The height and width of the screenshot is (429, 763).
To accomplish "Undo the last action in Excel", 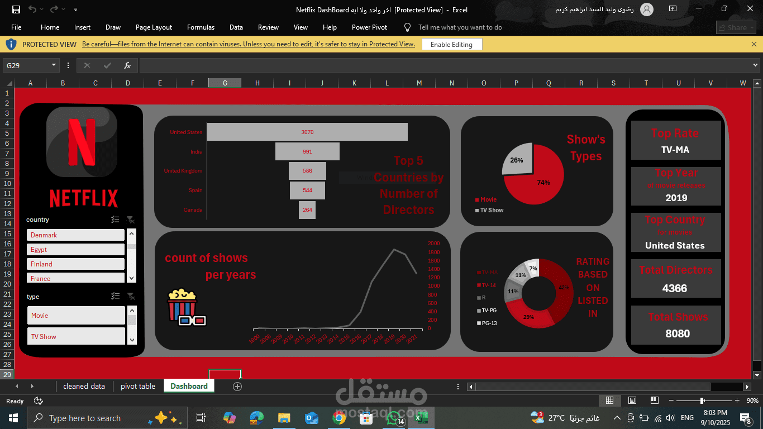I will [x=32, y=9].
